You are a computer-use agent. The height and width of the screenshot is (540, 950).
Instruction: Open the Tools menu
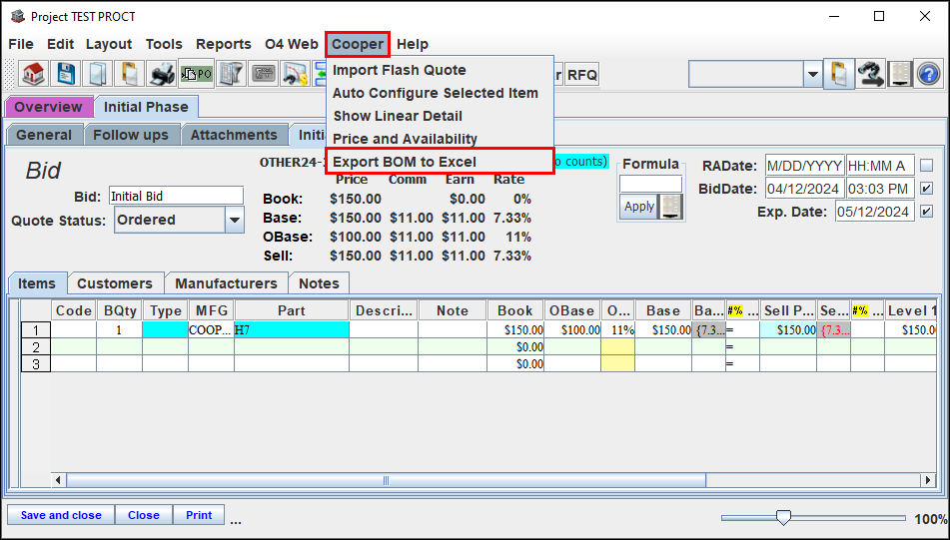(x=164, y=44)
